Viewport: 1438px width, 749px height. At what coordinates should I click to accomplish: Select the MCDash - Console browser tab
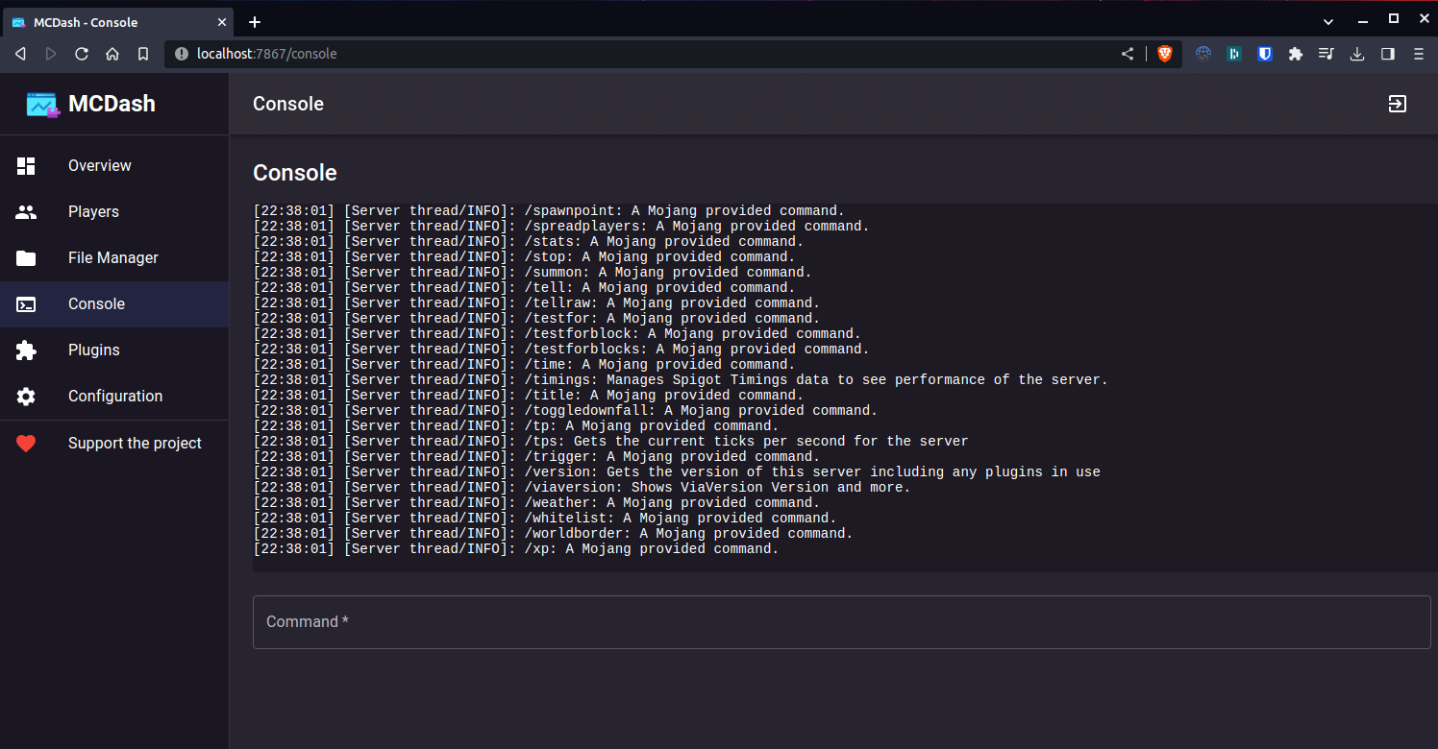tap(117, 22)
